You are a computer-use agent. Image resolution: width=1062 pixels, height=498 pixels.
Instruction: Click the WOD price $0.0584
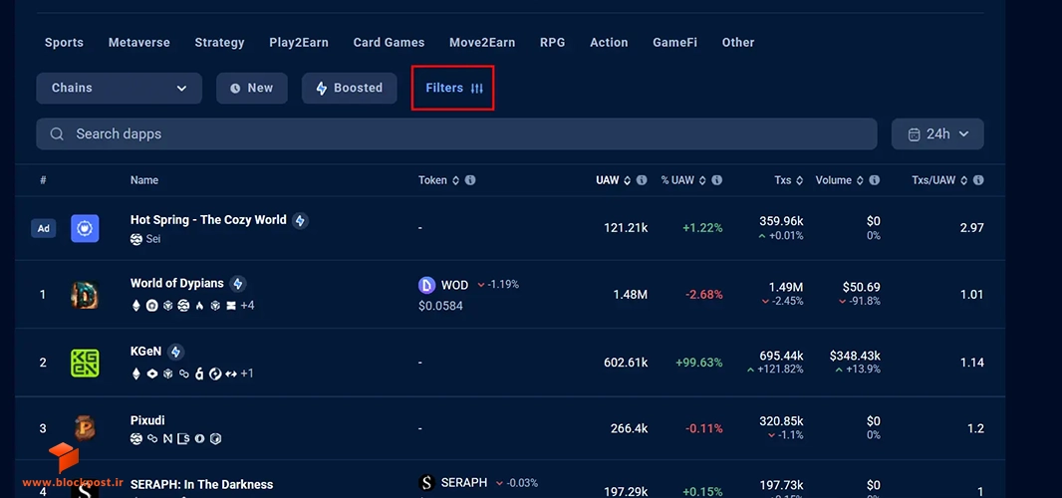coord(441,306)
